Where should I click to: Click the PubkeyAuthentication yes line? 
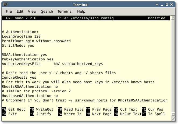pos(27,59)
